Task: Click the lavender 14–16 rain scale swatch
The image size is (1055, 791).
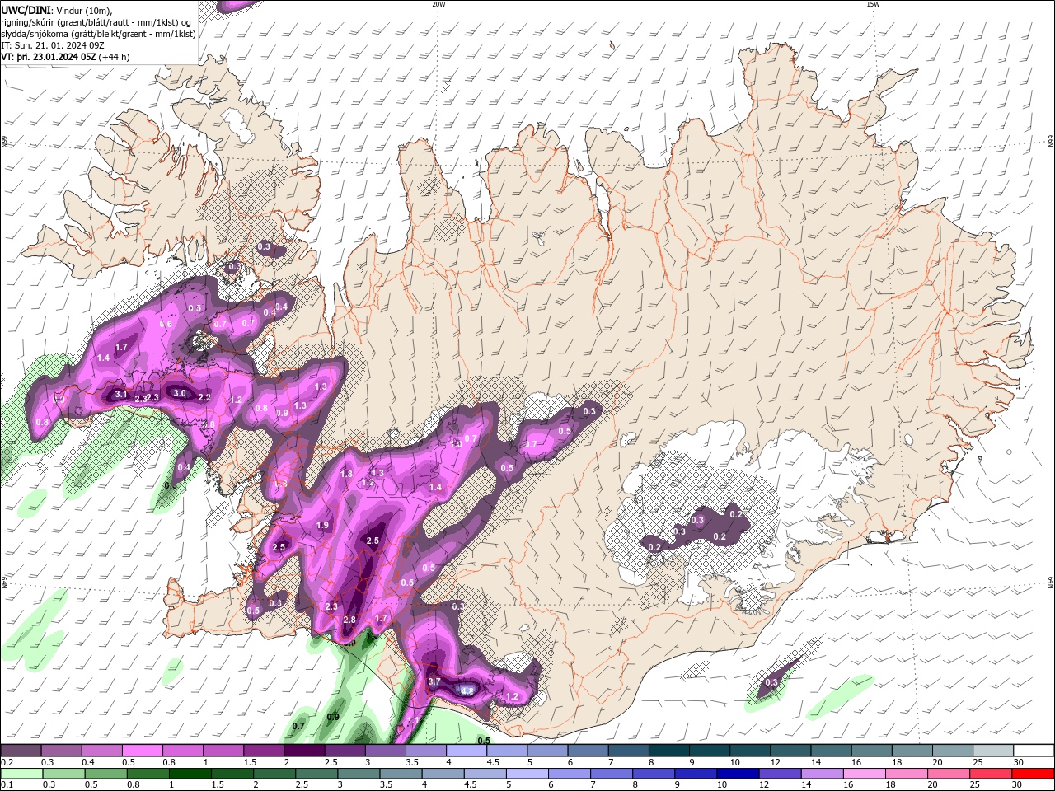Action: [821, 774]
